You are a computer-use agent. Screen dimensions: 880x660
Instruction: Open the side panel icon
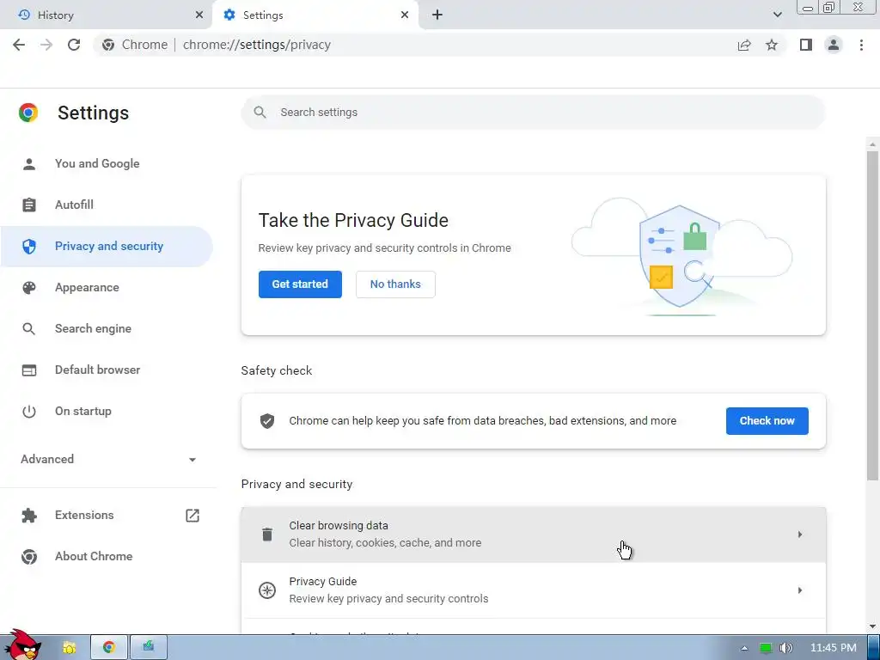(x=806, y=45)
